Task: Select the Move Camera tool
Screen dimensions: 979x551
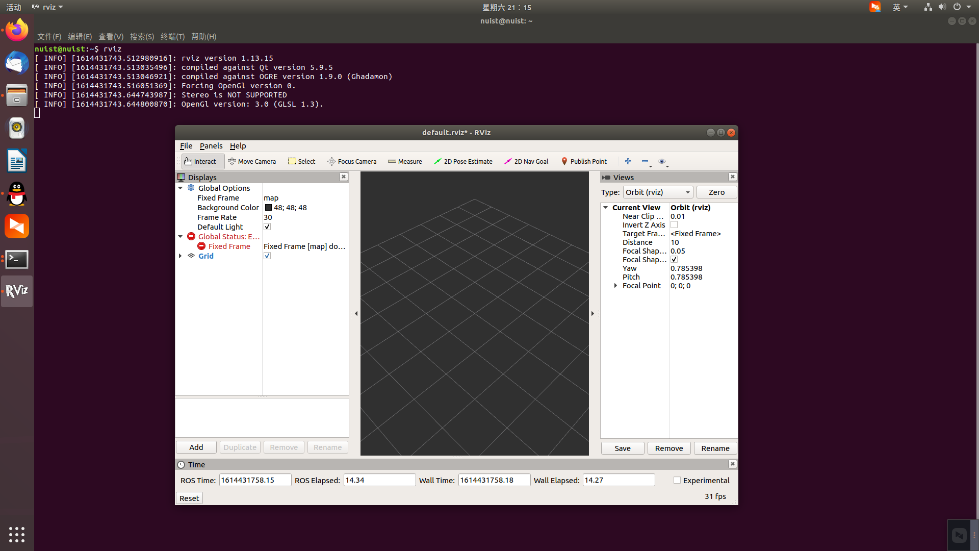Action: click(x=252, y=161)
